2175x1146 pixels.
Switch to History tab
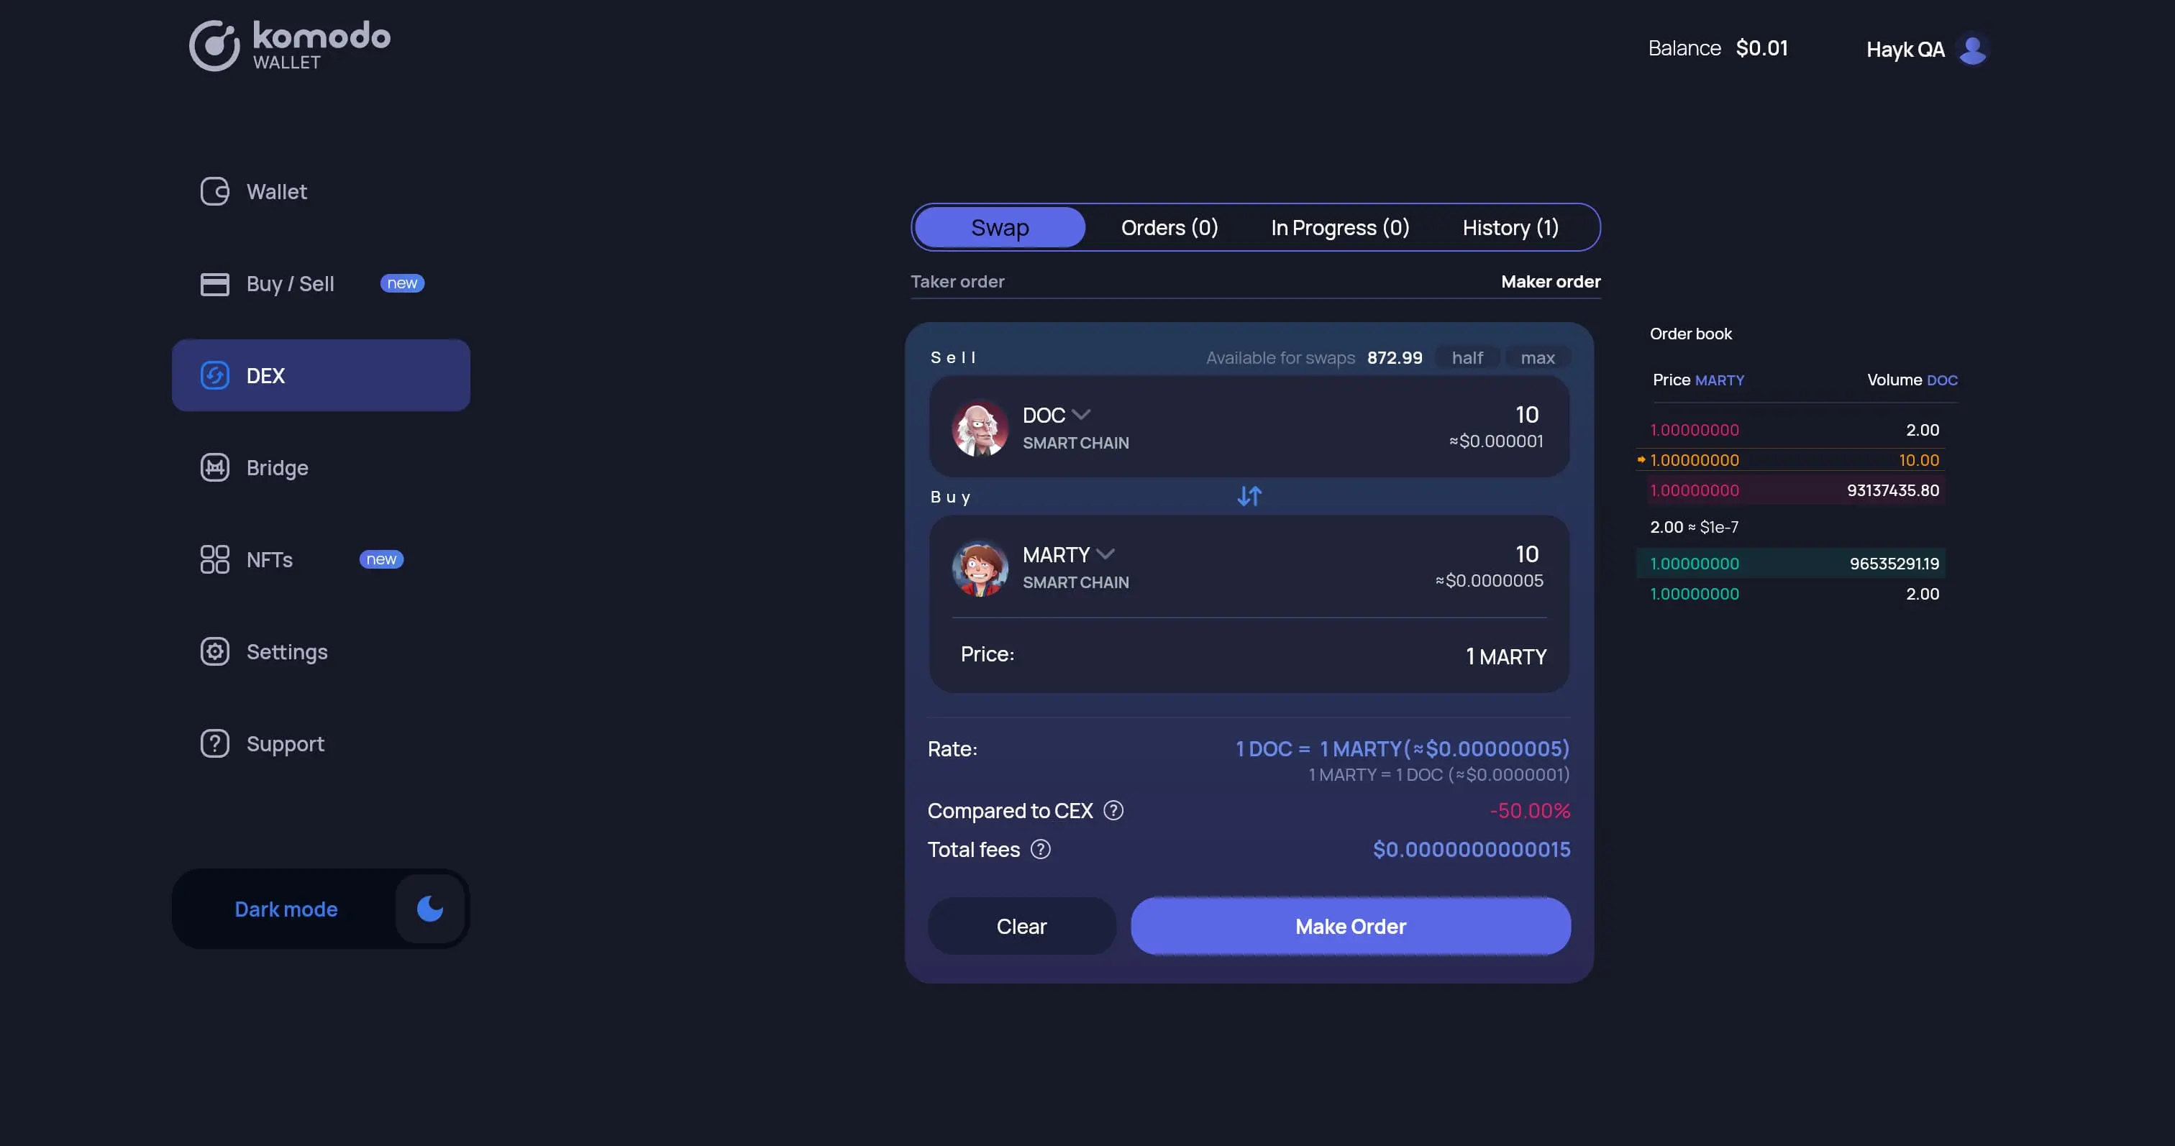point(1509,226)
